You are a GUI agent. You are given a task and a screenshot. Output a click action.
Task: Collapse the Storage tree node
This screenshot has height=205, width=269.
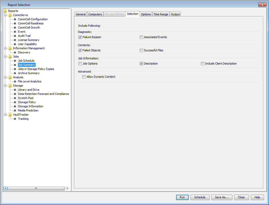tap(5, 86)
